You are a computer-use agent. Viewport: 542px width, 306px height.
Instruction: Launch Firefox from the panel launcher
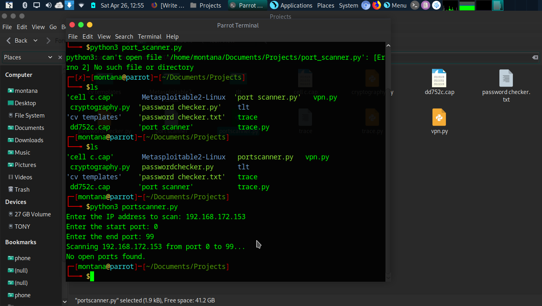(x=377, y=5)
